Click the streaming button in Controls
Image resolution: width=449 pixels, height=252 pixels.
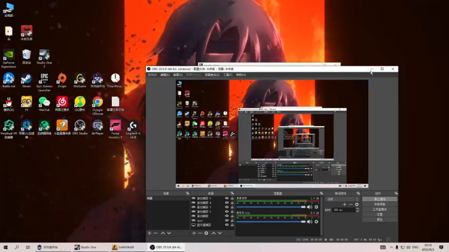point(380,199)
